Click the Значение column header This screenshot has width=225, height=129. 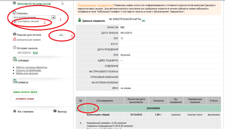(158, 101)
